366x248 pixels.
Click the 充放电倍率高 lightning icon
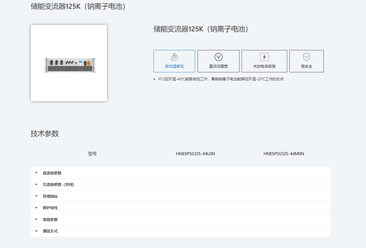[264, 61]
